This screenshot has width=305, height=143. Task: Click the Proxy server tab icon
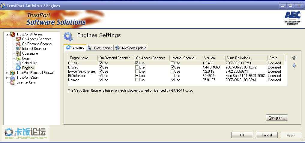pos(90,48)
